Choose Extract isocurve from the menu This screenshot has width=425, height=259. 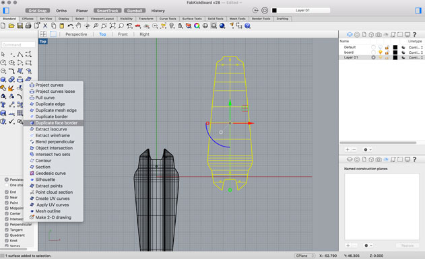tap(53, 129)
